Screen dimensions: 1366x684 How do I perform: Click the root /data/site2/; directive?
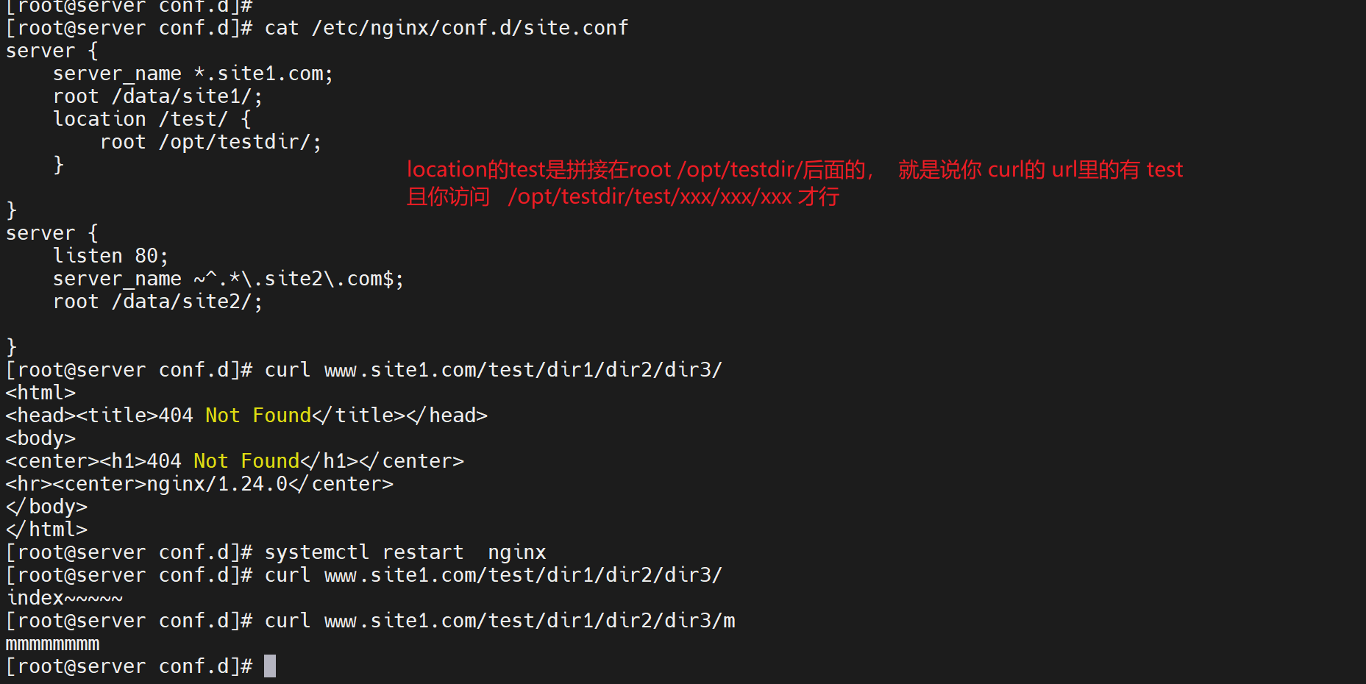pos(157,302)
